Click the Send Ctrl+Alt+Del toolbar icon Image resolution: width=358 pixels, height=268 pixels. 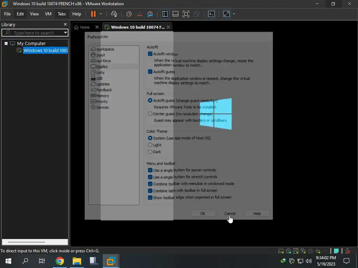pyautogui.click(x=114, y=14)
